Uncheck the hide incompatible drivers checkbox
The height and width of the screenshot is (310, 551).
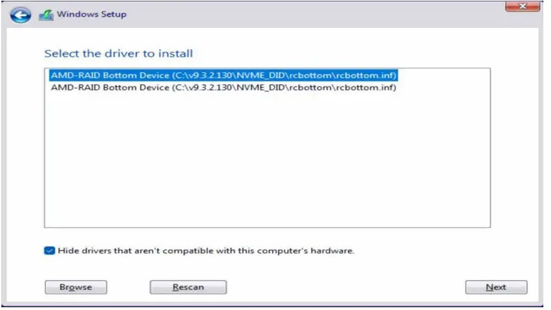pos(50,251)
